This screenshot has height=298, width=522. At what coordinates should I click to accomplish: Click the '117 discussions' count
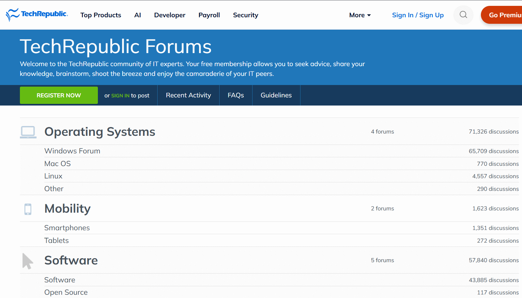pos(498,292)
